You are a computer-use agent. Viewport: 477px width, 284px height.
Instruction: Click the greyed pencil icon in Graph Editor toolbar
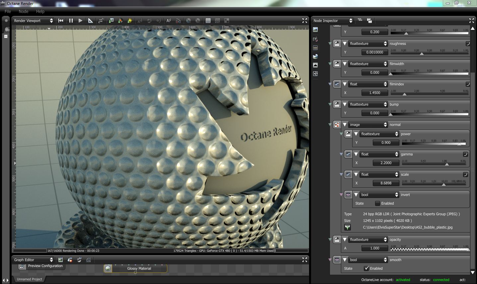pyautogui.click(x=88, y=260)
